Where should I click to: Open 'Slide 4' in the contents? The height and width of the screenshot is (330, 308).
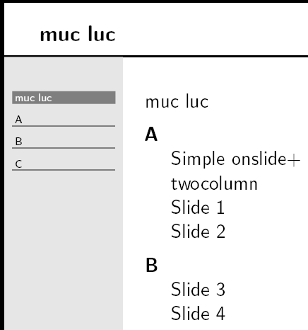(198, 313)
